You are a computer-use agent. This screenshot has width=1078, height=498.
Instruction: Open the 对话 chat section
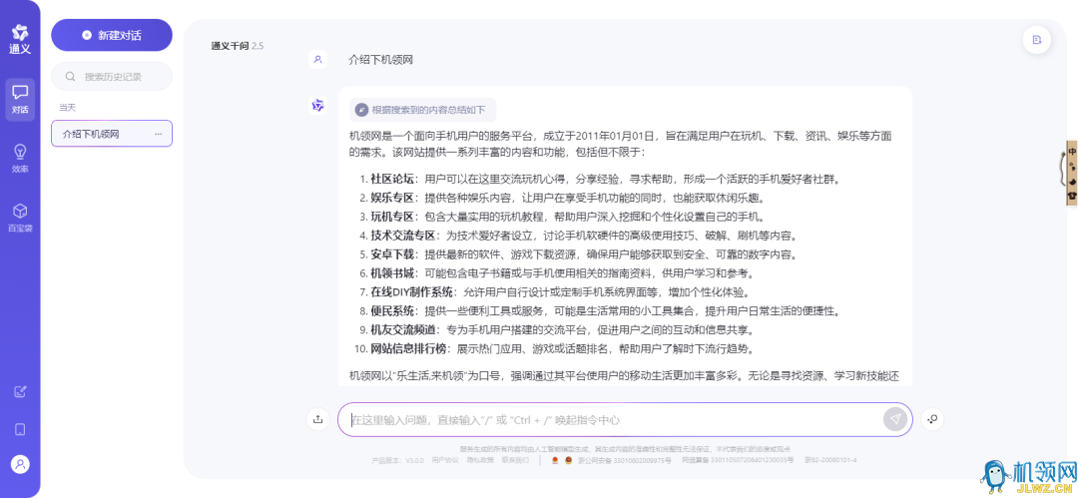coord(20,100)
